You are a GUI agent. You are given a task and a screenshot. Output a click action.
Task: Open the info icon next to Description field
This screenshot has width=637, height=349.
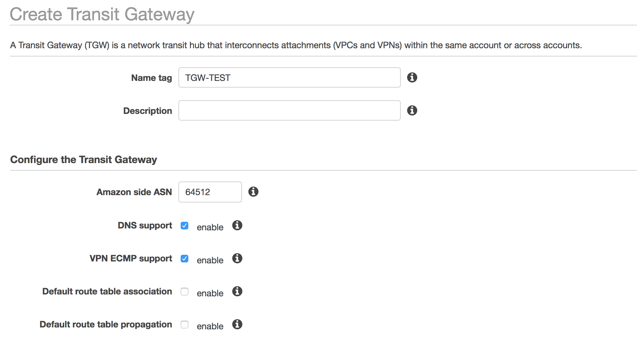coord(412,110)
